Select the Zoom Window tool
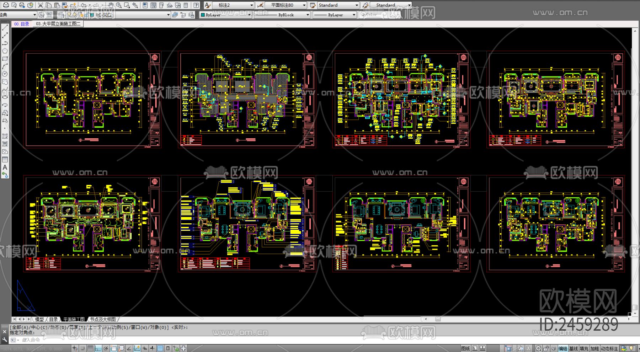 [x=127, y=5]
